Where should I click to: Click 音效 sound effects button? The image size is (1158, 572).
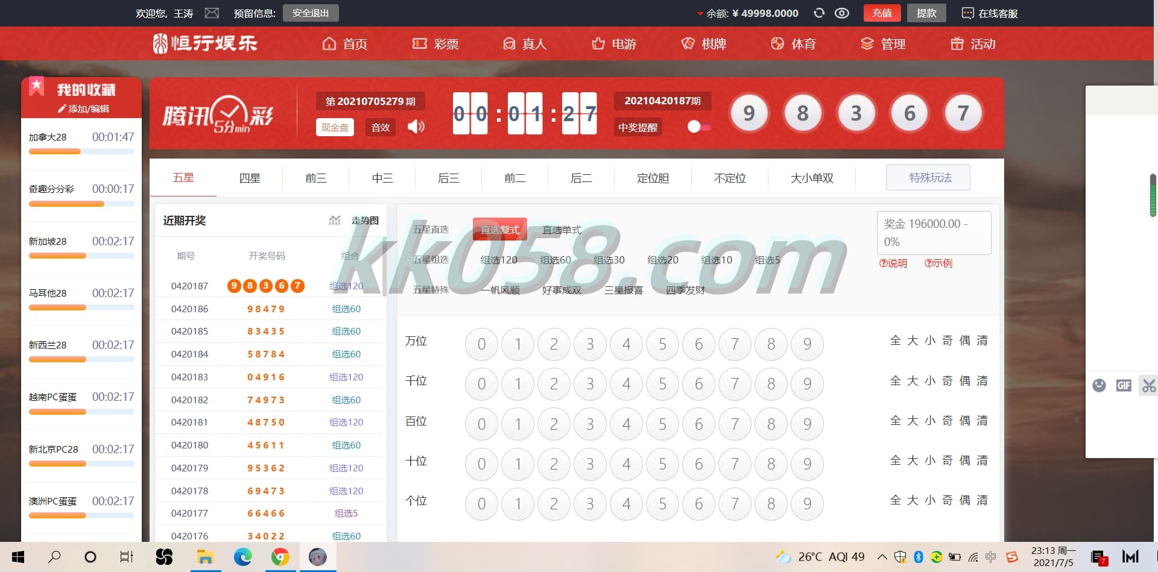point(381,127)
